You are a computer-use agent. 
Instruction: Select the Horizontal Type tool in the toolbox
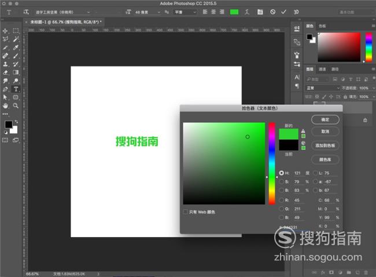(x=16, y=89)
